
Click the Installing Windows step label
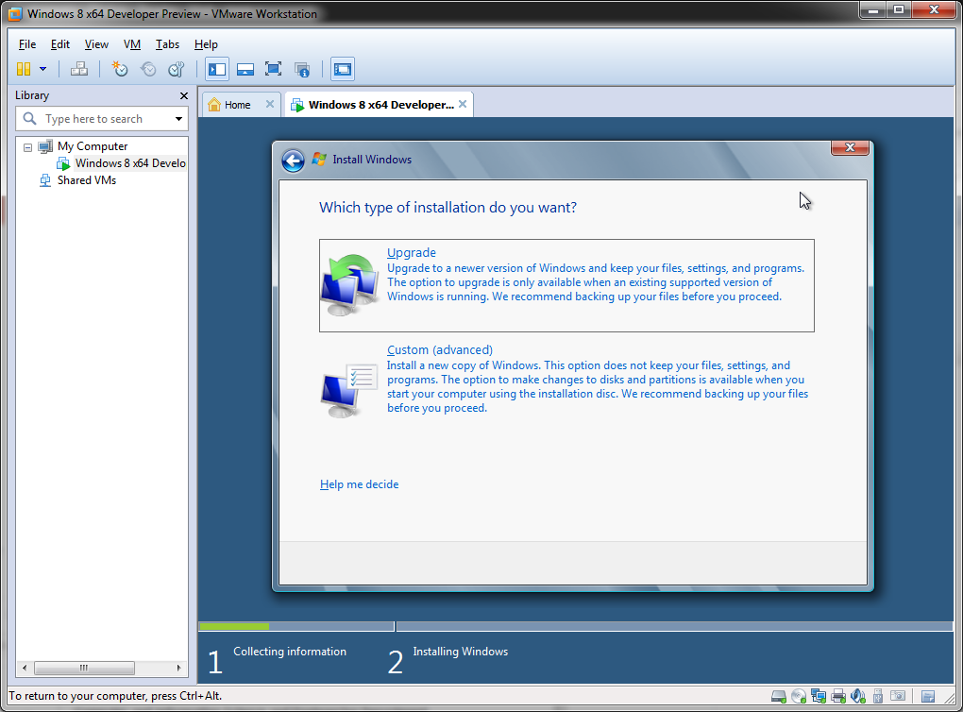tap(460, 652)
